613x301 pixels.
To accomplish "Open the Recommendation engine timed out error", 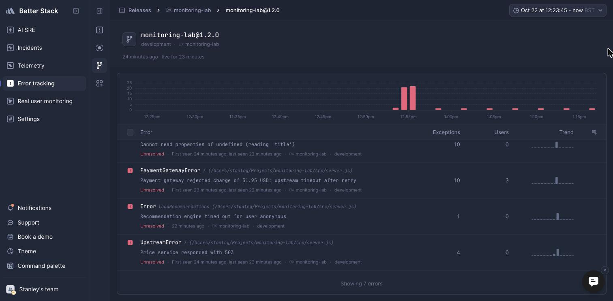I will (361, 216).
